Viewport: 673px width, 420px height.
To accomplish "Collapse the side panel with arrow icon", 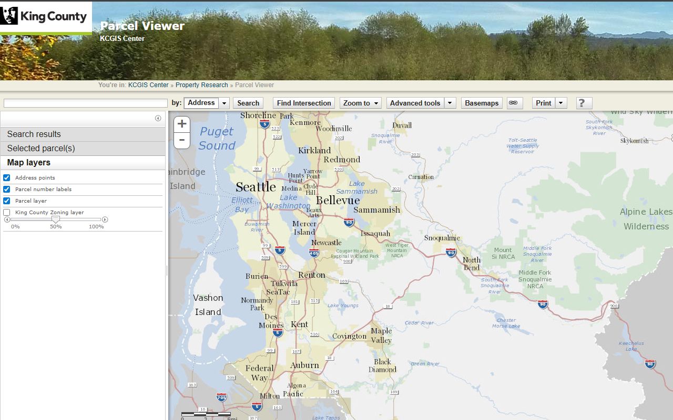I will pos(158,118).
